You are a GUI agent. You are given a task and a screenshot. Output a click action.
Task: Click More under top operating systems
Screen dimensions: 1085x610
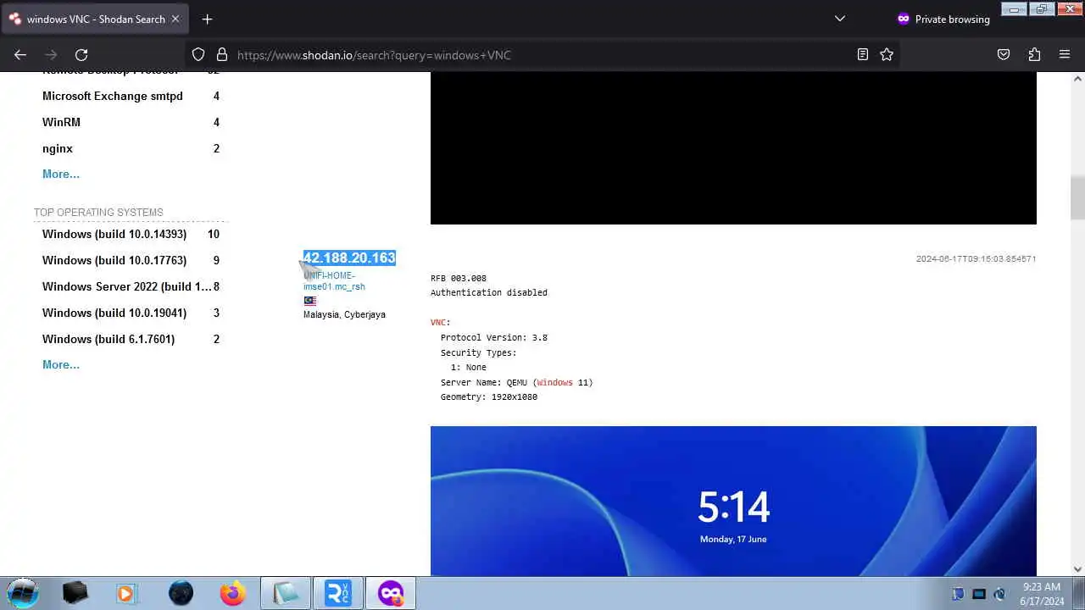[x=61, y=364]
